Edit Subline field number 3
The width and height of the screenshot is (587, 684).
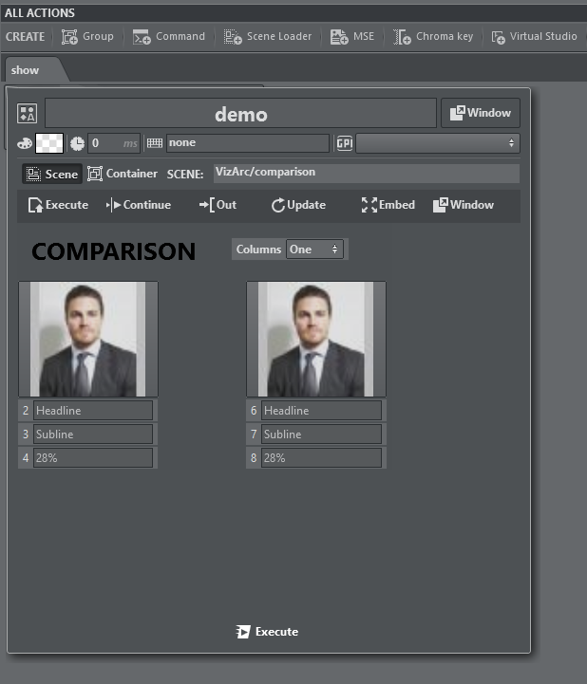click(93, 434)
